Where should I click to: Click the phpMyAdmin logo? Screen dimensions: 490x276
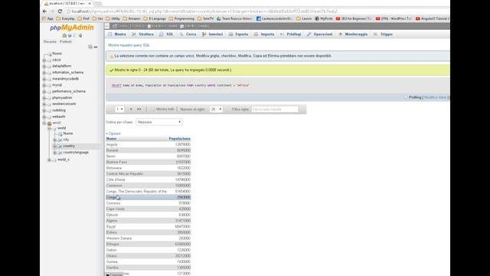pos(72,28)
